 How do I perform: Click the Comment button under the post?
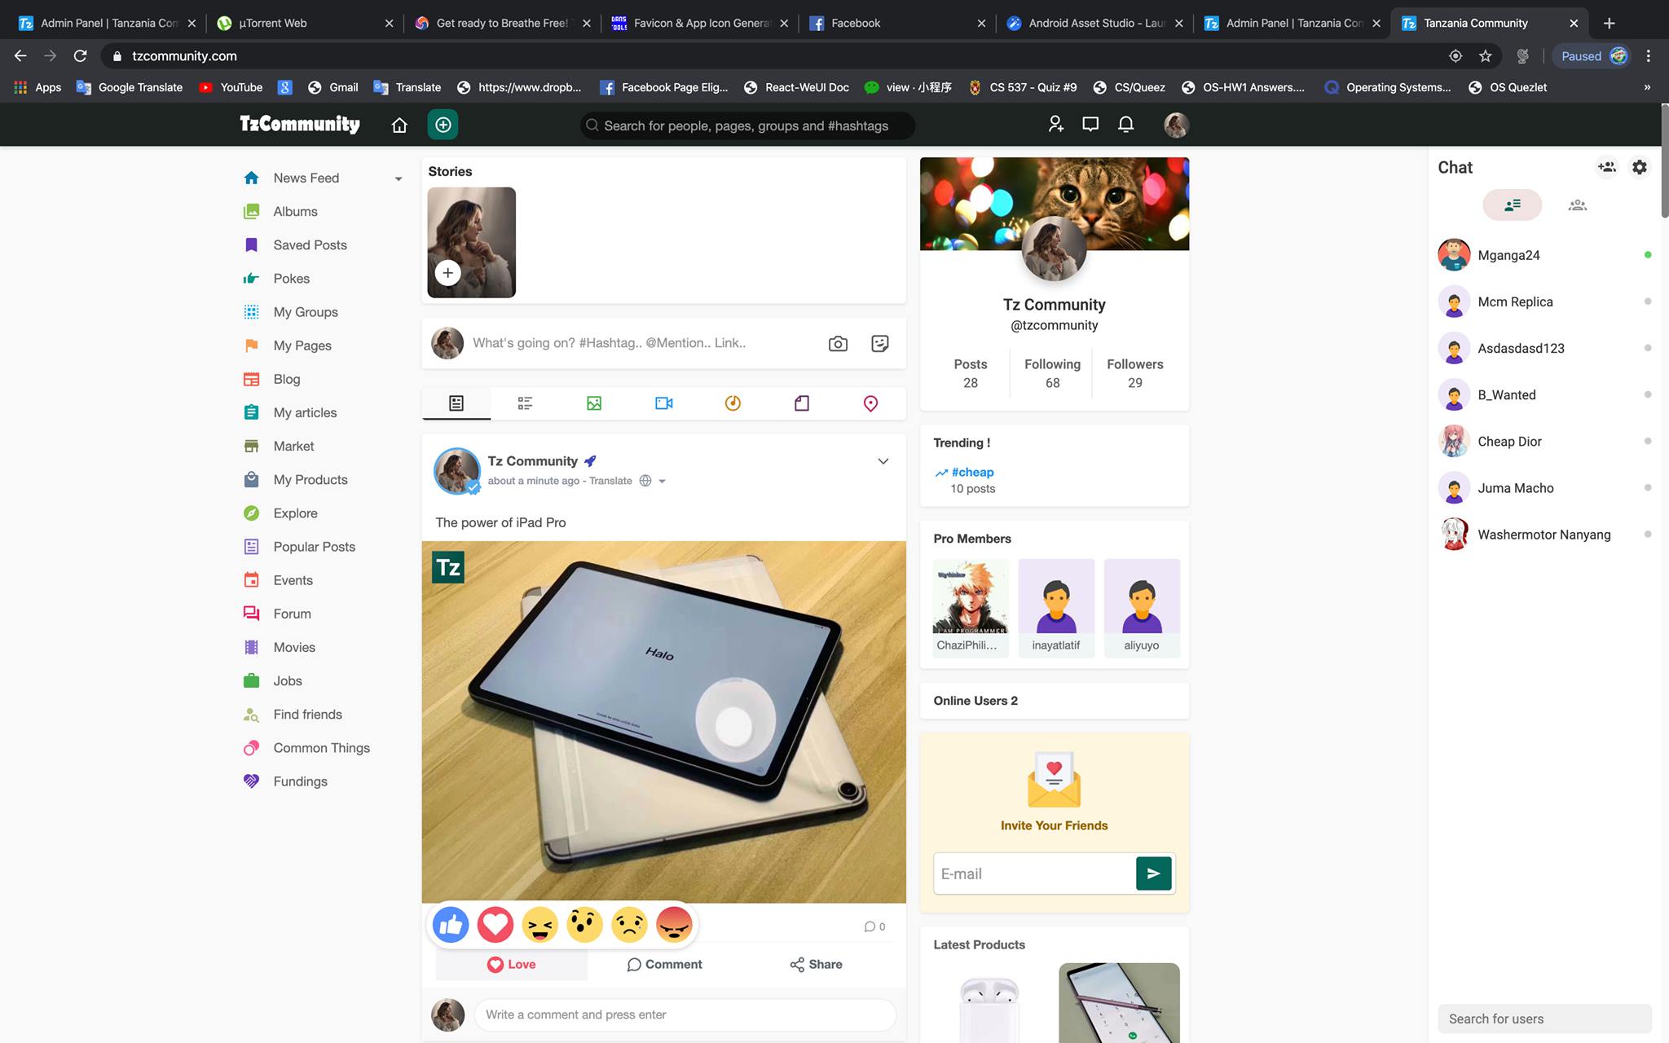point(664,964)
